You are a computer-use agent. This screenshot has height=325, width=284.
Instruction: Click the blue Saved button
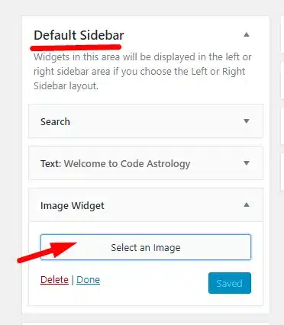230,283
